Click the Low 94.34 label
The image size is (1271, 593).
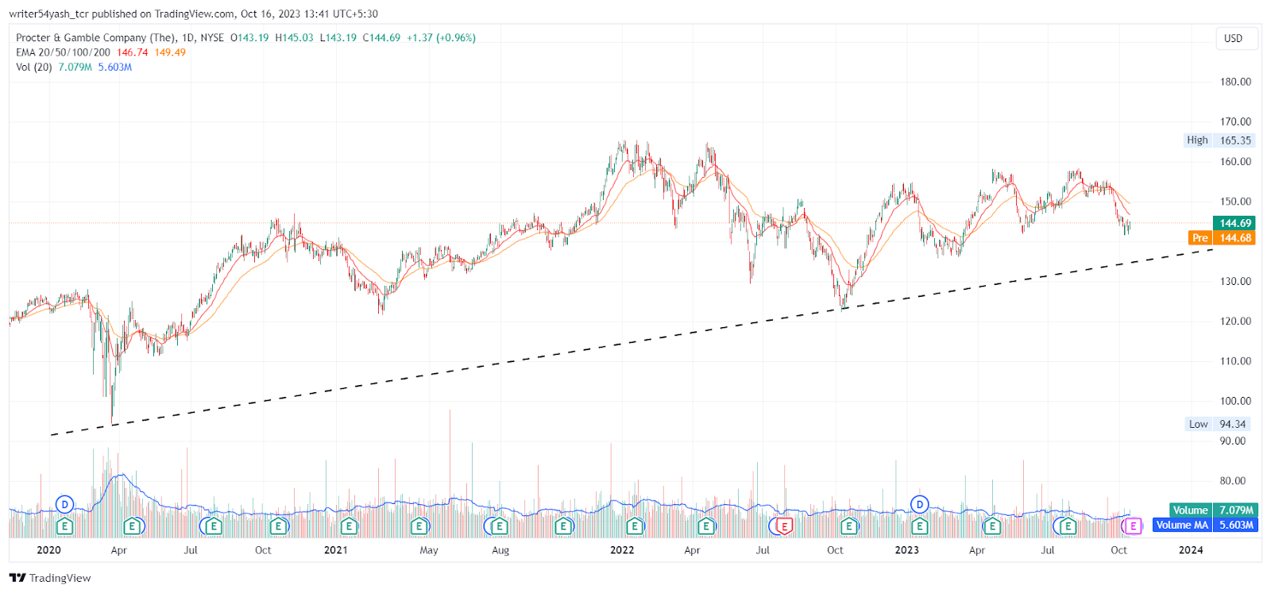(1219, 424)
